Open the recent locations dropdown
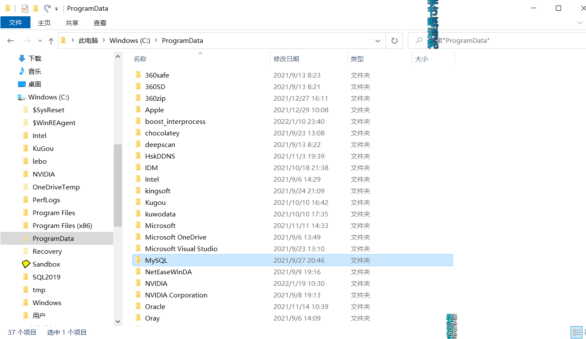The image size is (586, 339). tap(40, 41)
